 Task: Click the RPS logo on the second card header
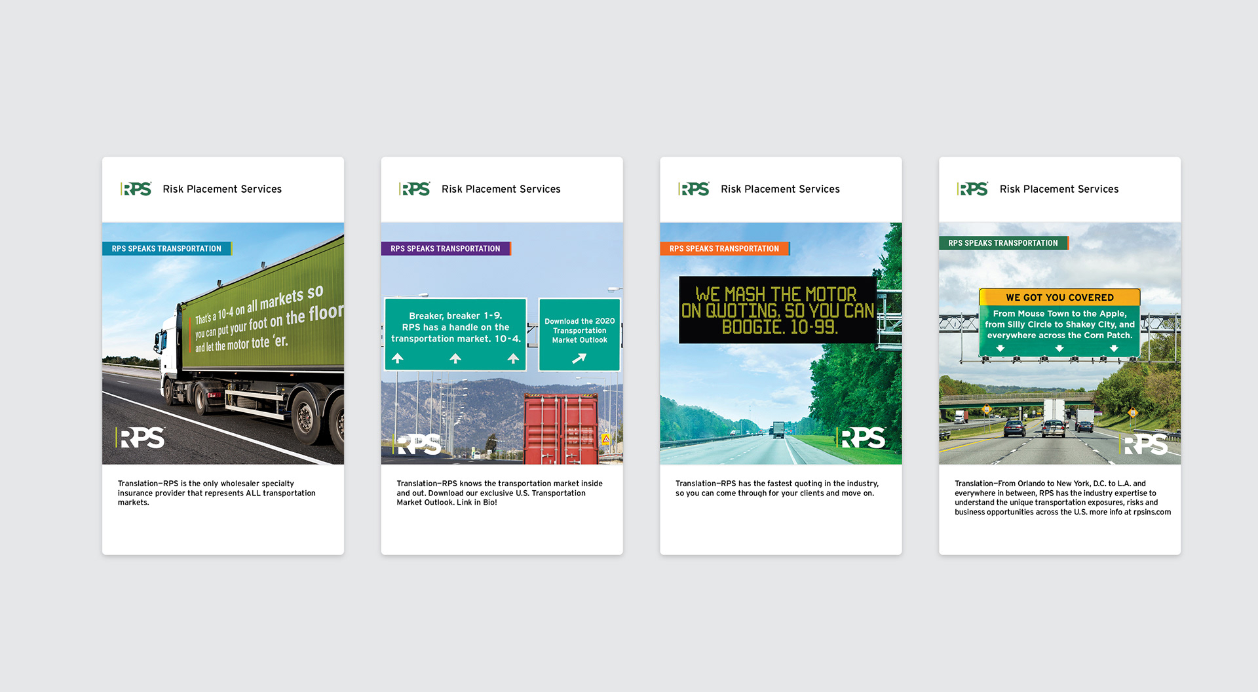[415, 189]
